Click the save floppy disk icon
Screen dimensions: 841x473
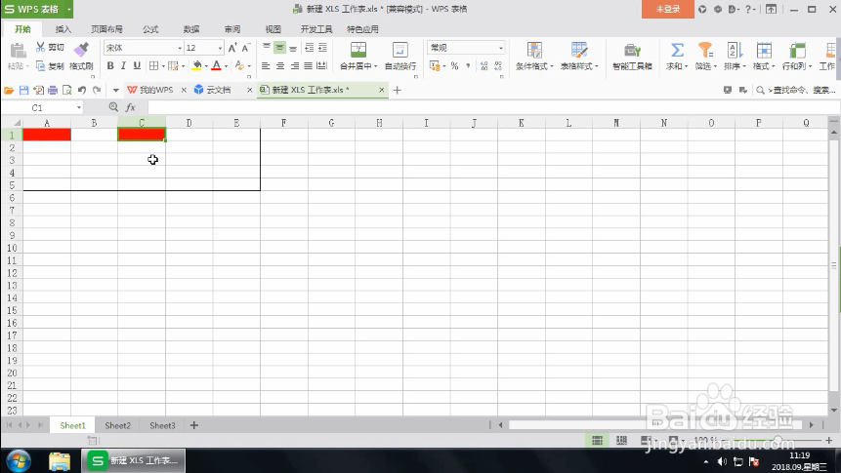(23, 90)
